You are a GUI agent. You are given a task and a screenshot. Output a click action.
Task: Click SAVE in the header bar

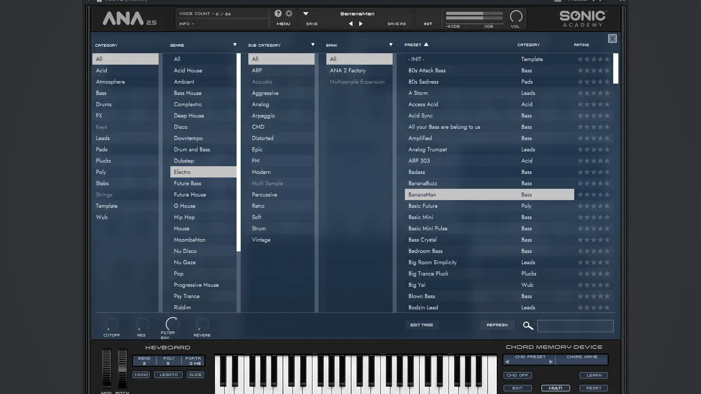[312, 24]
